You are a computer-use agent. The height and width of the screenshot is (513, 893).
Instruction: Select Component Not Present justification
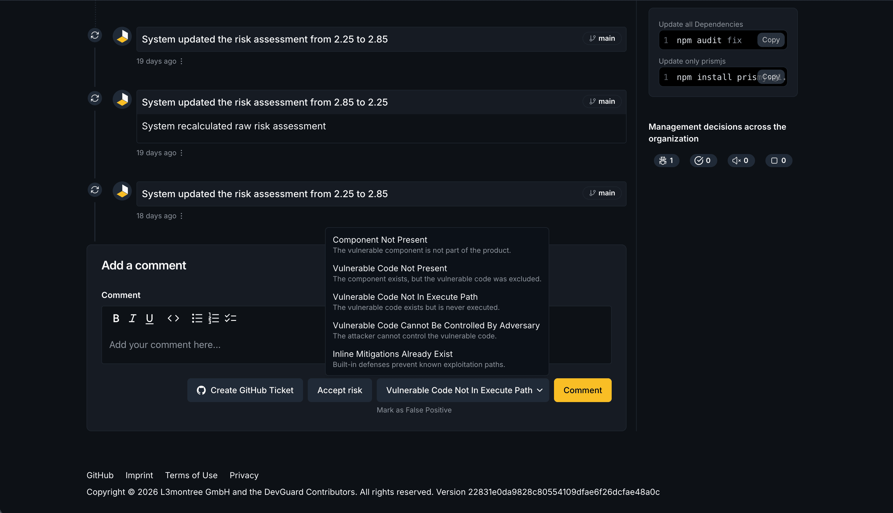point(380,240)
